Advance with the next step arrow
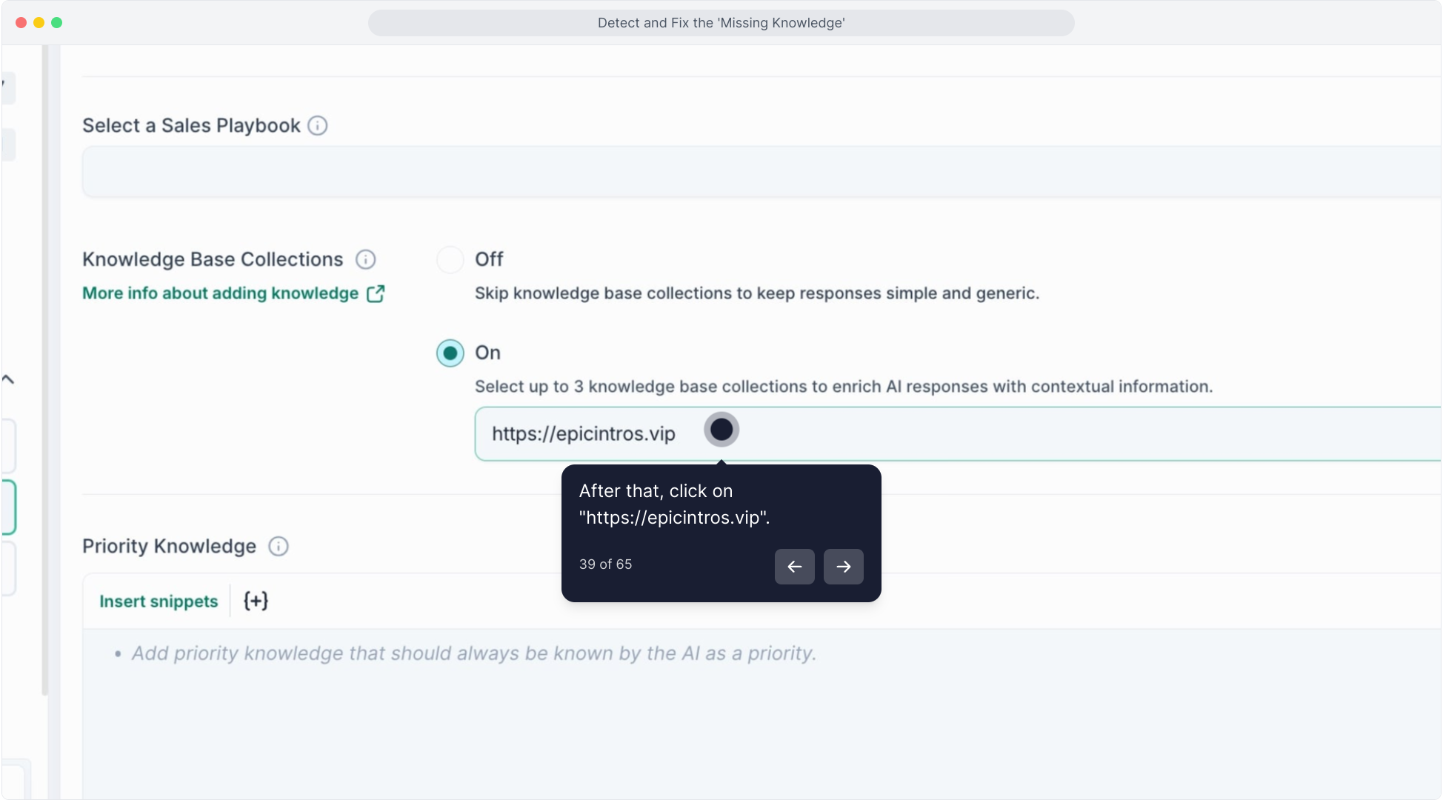 point(843,567)
